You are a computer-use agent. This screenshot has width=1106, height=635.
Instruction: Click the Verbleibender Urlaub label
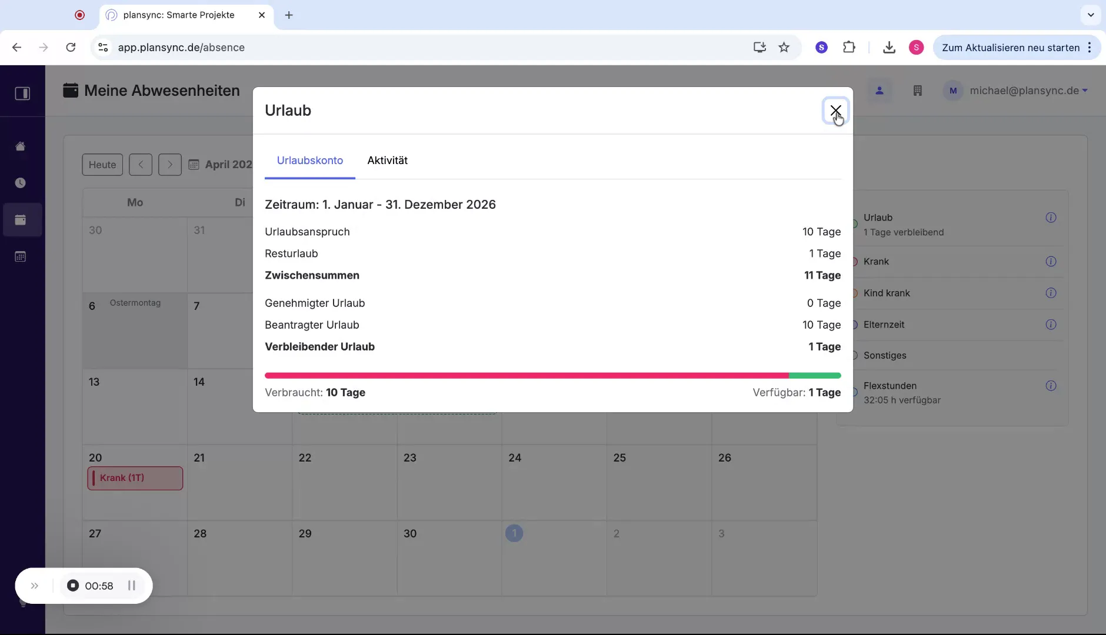pos(319,347)
